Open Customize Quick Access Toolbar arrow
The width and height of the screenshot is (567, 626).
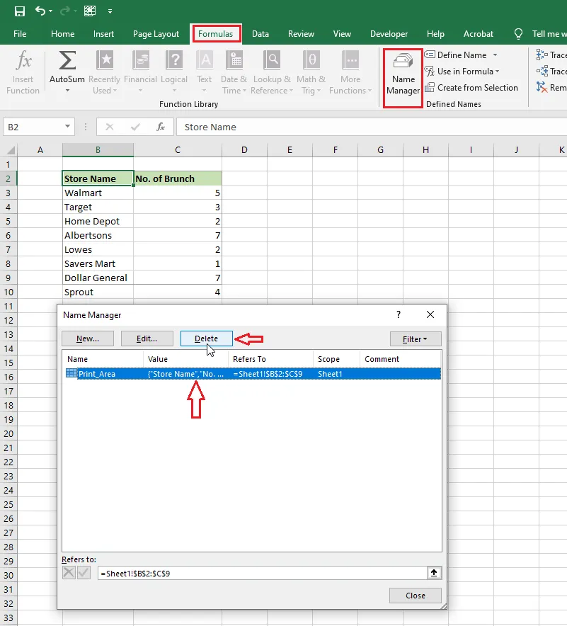click(110, 11)
